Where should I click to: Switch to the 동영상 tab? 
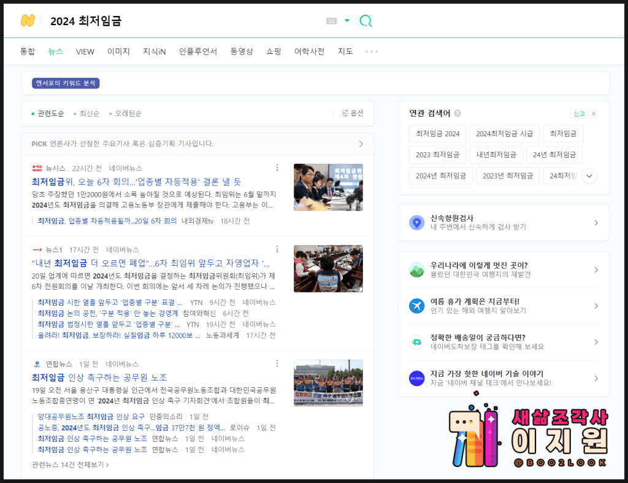[x=242, y=52]
